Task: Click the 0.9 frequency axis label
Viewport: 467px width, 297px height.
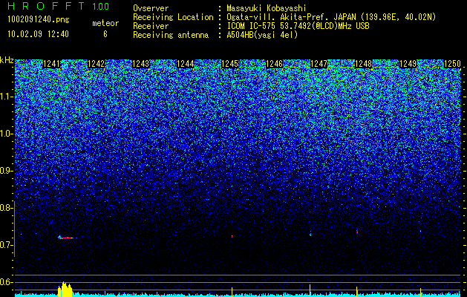Action: 5,171
